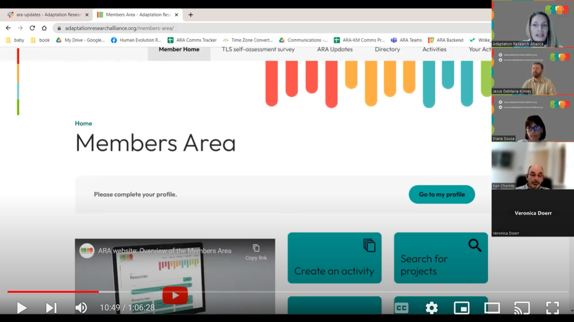This screenshot has height=322, width=574.
Task: Play the video
Action: pos(22,307)
